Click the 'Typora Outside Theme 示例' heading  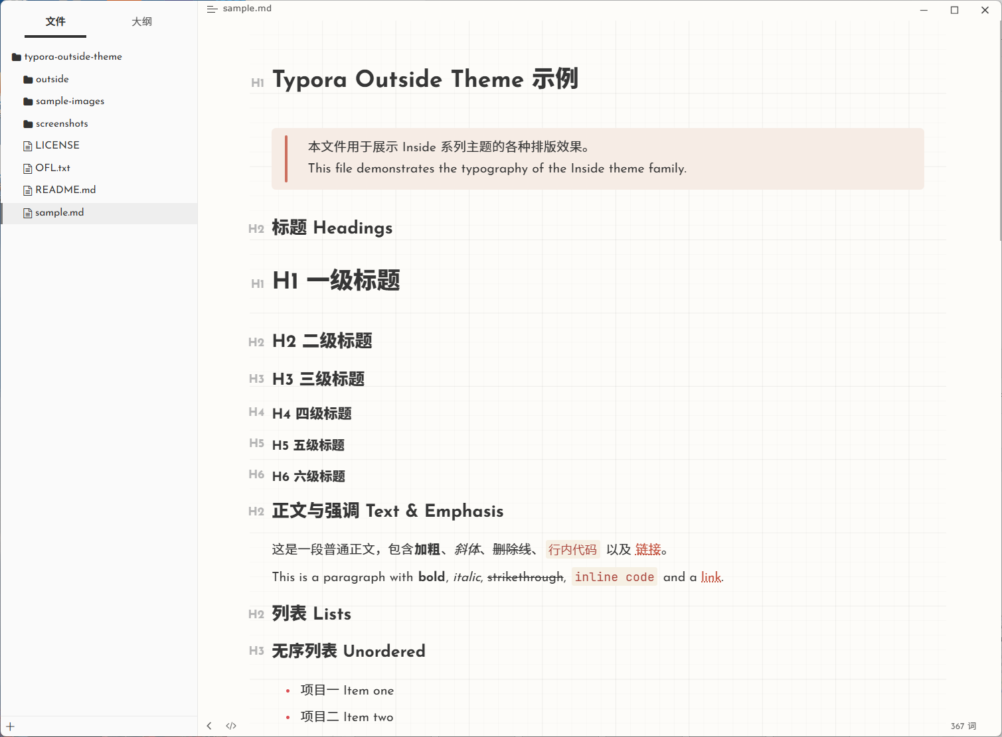[x=425, y=79]
